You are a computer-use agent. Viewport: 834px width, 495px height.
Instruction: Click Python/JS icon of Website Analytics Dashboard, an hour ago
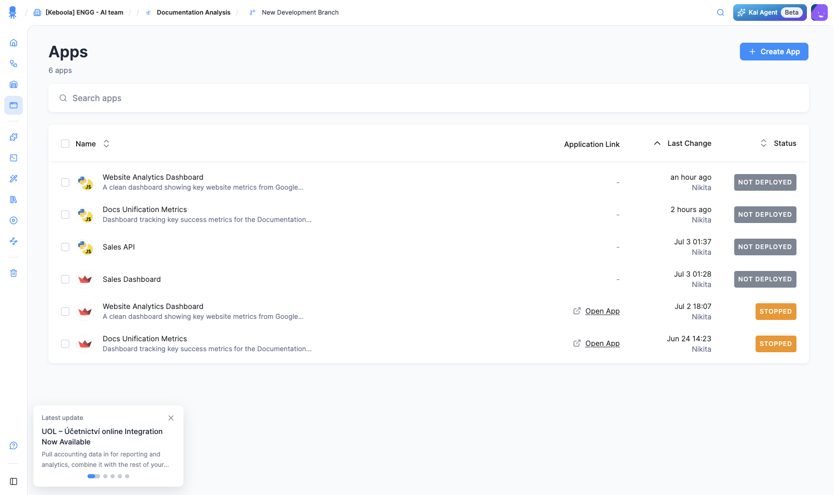tap(85, 182)
